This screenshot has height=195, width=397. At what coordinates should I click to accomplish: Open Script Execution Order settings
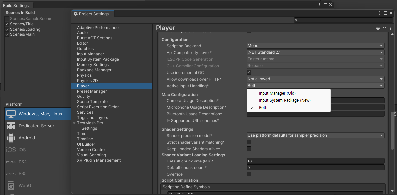point(98,107)
